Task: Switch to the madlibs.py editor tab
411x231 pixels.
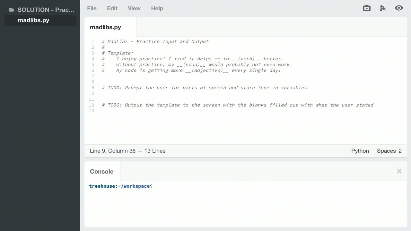Action: [x=105, y=27]
